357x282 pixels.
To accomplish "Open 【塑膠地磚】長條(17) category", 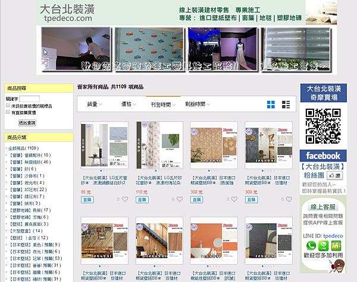I will coord(30,210).
